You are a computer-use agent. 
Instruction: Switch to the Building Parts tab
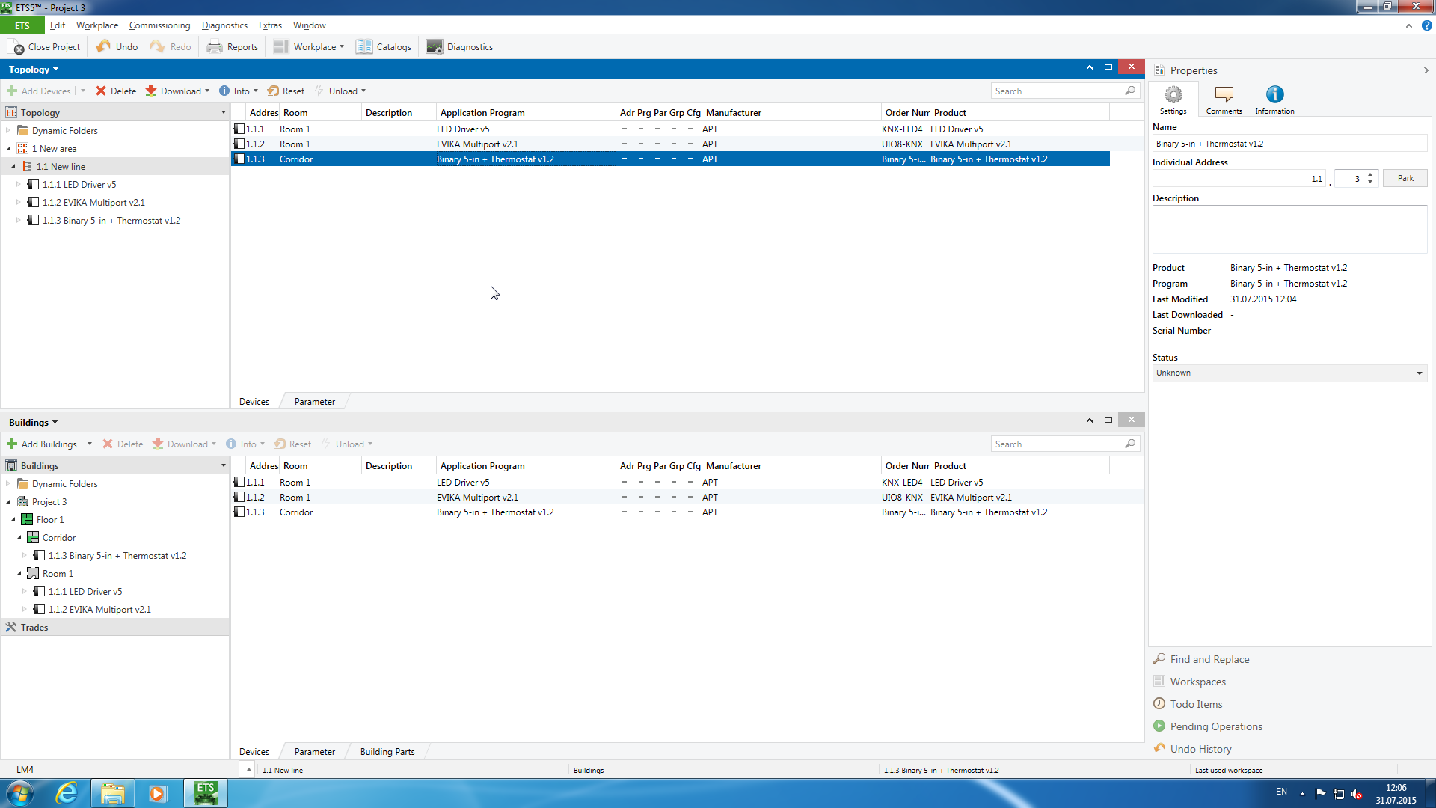(x=387, y=751)
